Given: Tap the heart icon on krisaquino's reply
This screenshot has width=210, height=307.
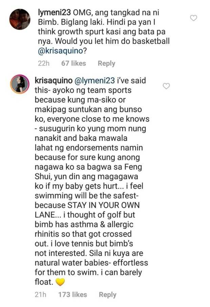Looking at the screenshot, I should (x=166, y=86).
